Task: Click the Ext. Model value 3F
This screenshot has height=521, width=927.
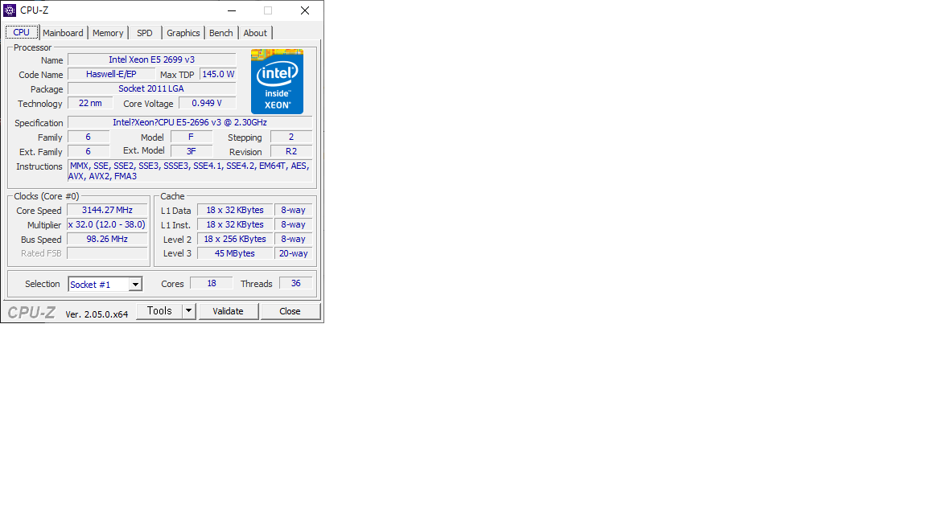Action: coord(191,151)
